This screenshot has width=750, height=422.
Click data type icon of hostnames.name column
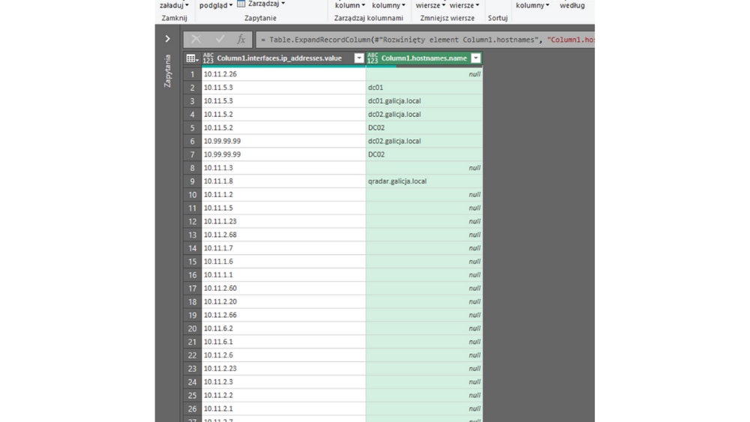[x=373, y=58]
